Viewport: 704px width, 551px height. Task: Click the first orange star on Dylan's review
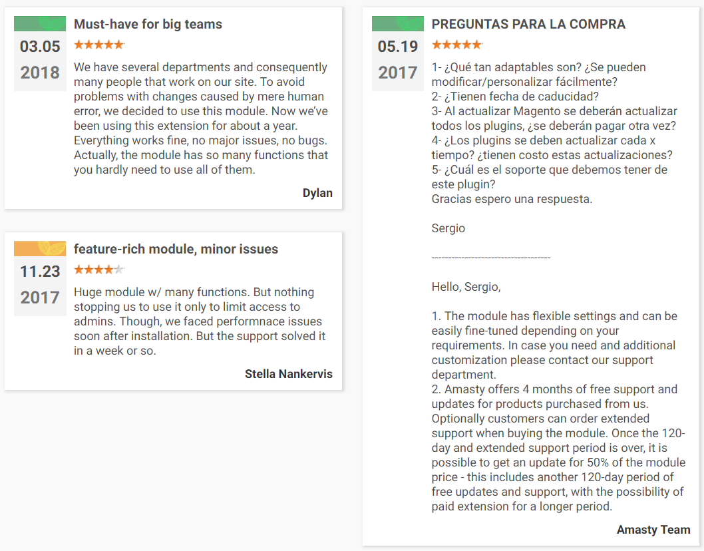pyautogui.click(x=79, y=45)
